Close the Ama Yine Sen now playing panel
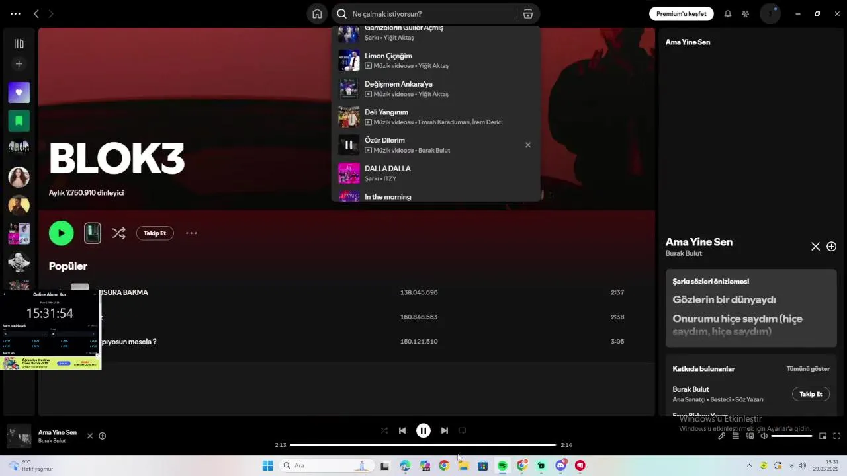The image size is (847, 476). (815, 247)
